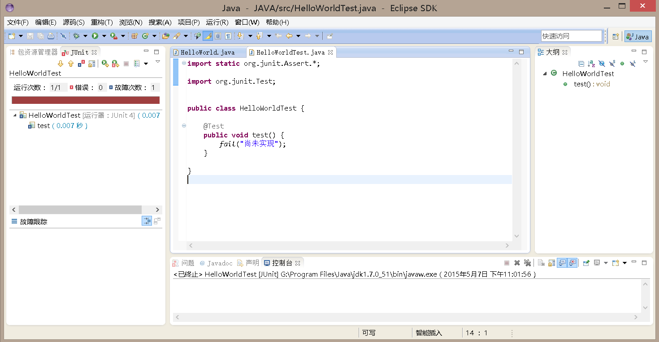Toggle JUnit Scroll Lock button
Image resolution: width=659 pixels, height=342 pixels.
[92, 64]
